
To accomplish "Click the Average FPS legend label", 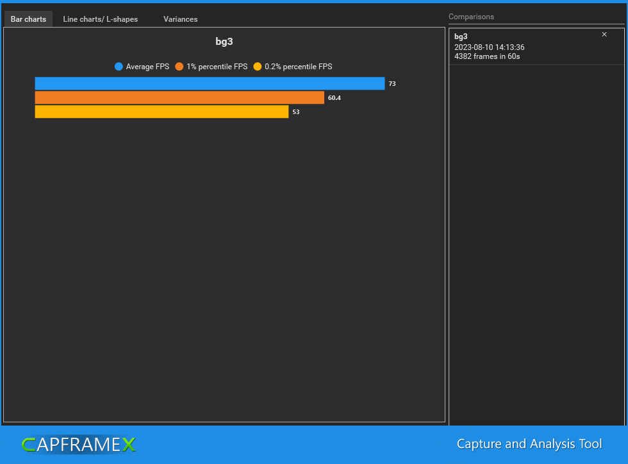I will (147, 67).
